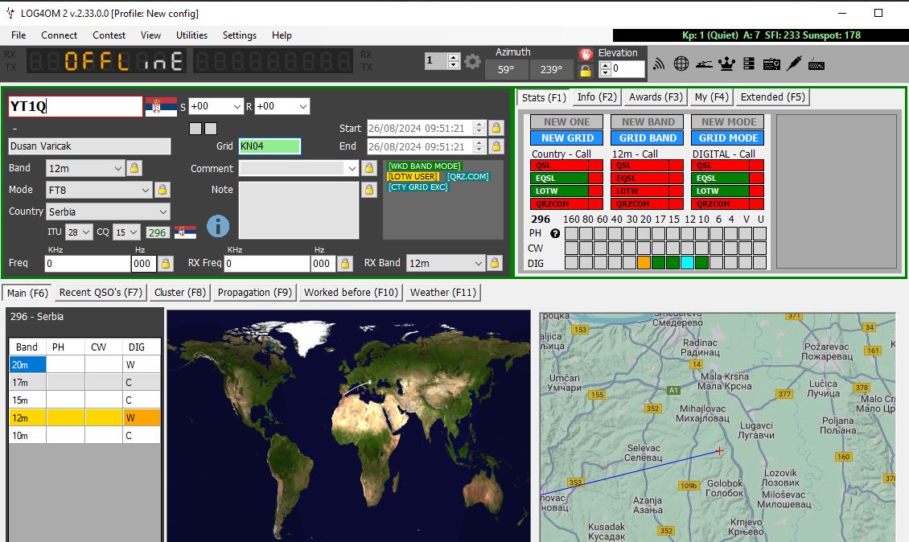Screen dimensions: 909x542
Task: Click the orange DIG 20m cell
Action: pyautogui.click(x=644, y=263)
